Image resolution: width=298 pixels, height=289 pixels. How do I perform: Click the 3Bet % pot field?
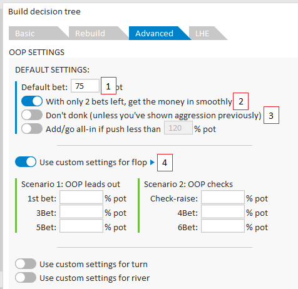81,211
